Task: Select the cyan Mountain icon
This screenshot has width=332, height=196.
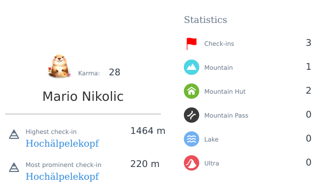Action: (x=192, y=67)
